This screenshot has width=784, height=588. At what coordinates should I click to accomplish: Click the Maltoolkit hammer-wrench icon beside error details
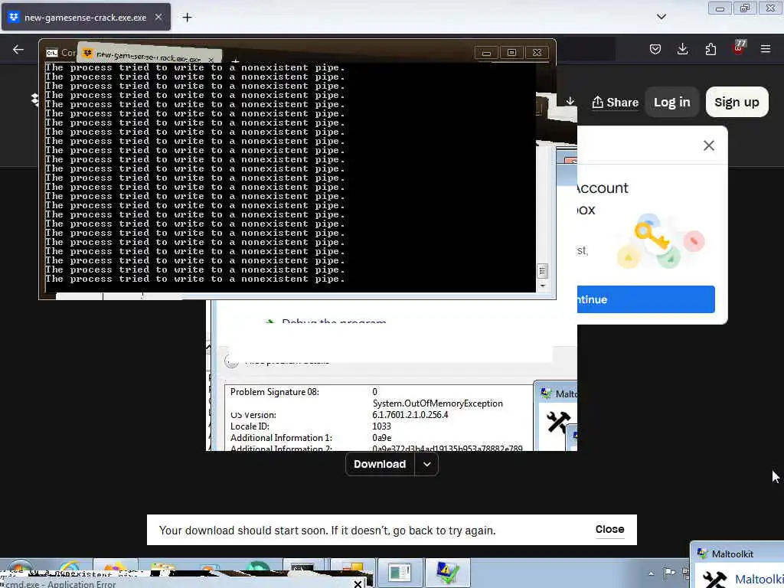(x=558, y=422)
